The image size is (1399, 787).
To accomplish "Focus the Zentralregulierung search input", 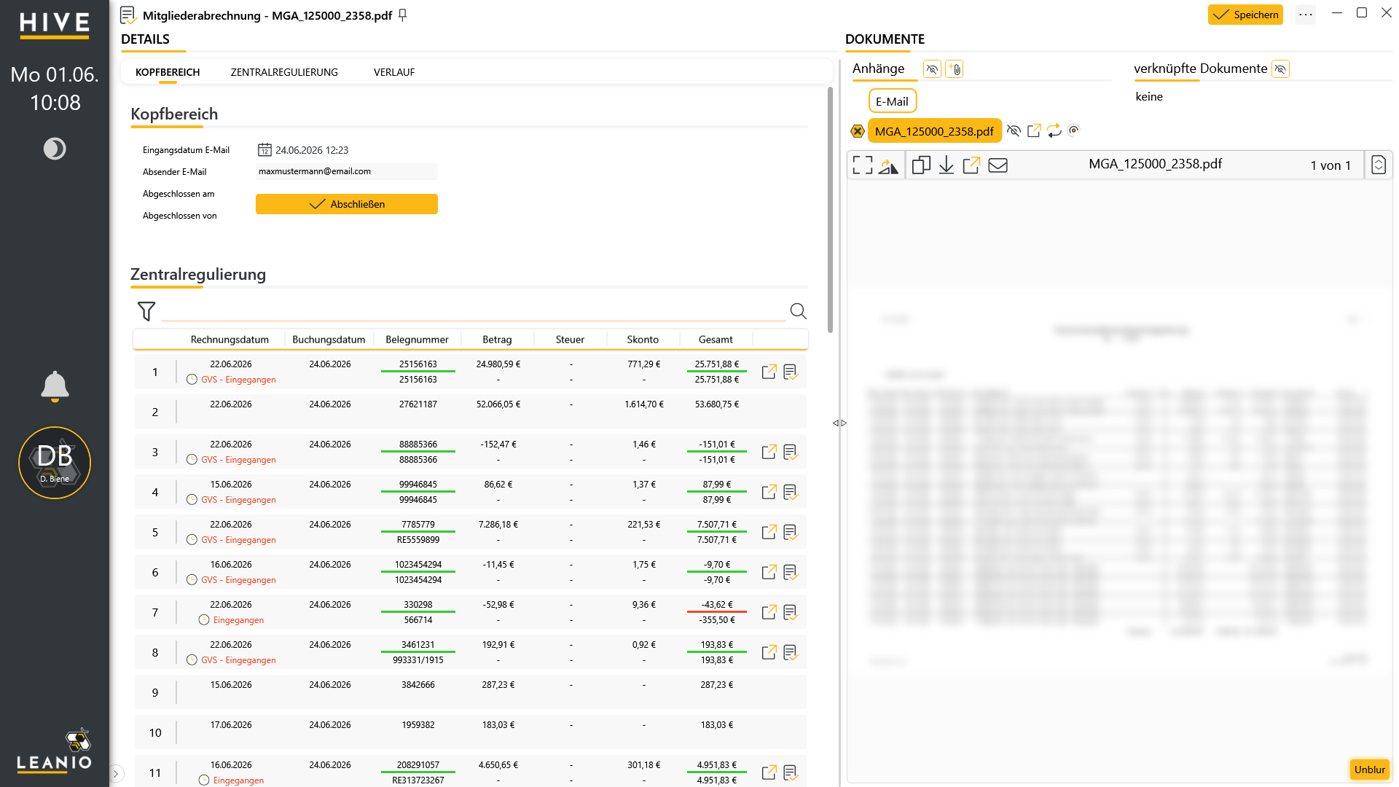I will 474,311.
